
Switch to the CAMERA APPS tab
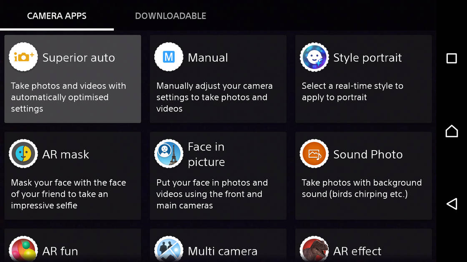pos(57,16)
